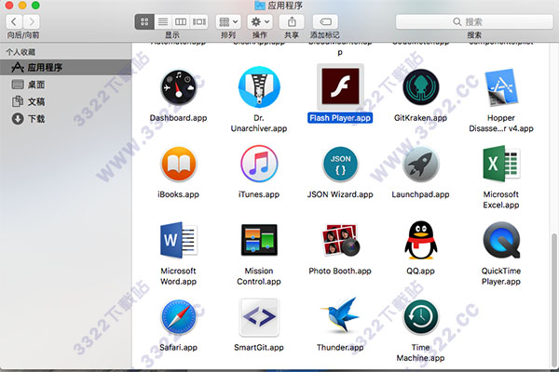Click the vertical scrollbar thumb
559x372 pixels.
(x=554, y=300)
